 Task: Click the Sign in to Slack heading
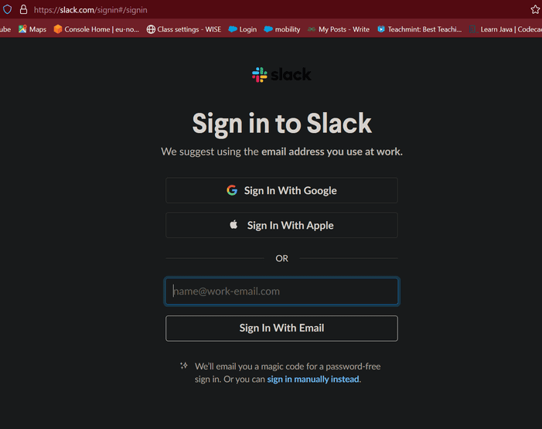coord(281,124)
